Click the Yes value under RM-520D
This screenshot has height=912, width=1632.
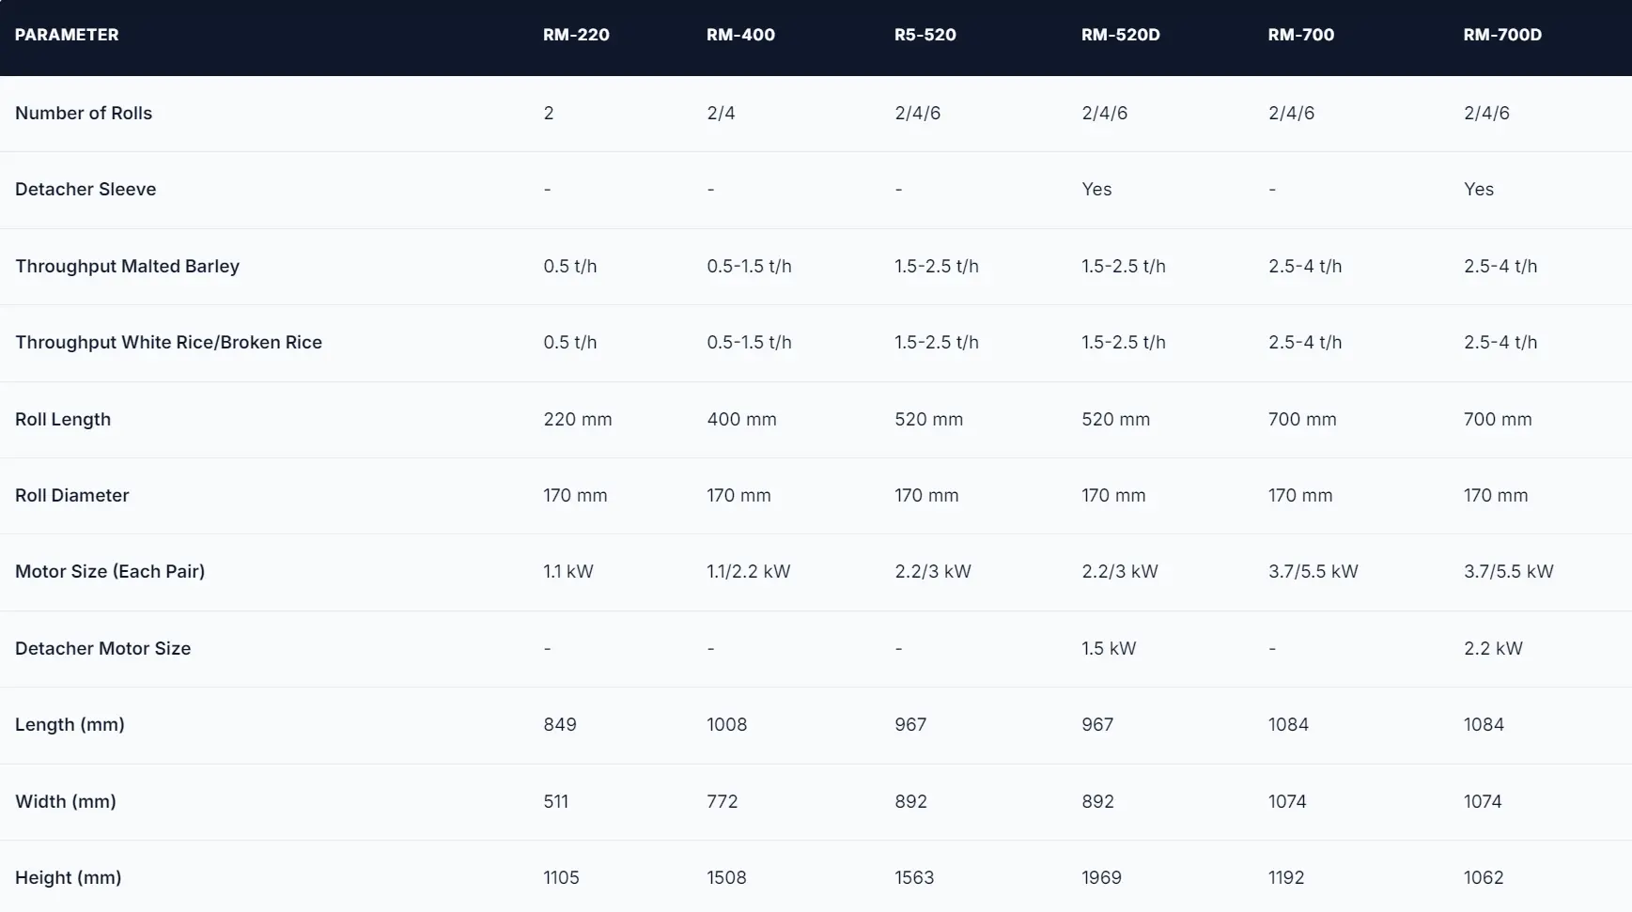tap(1096, 189)
